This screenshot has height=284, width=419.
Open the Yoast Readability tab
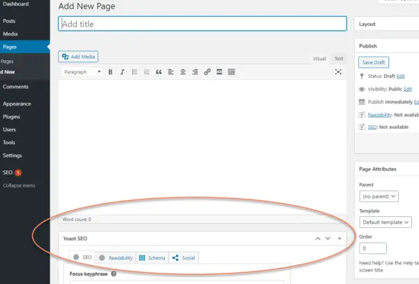(115, 257)
